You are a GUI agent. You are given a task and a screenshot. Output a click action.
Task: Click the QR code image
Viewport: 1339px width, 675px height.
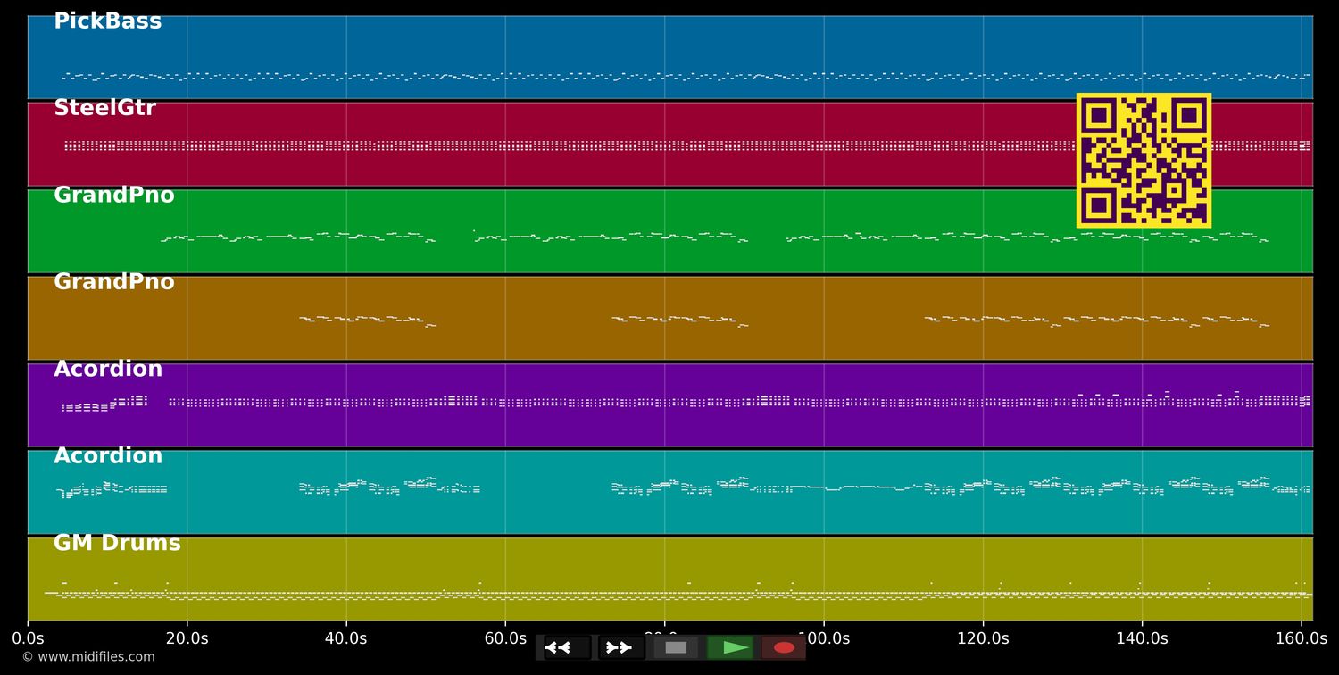pos(1144,161)
